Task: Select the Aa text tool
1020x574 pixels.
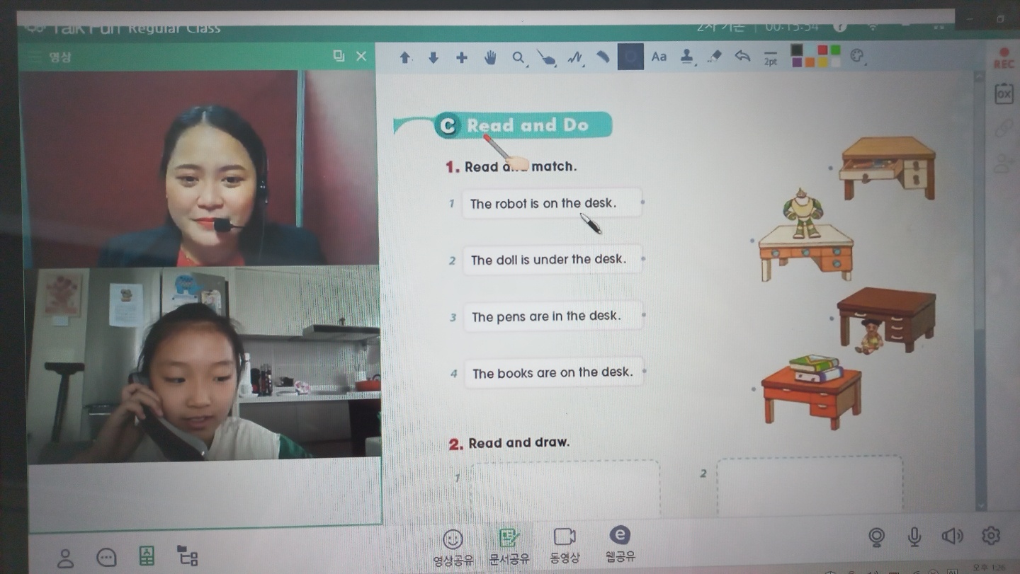Action: [x=659, y=57]
